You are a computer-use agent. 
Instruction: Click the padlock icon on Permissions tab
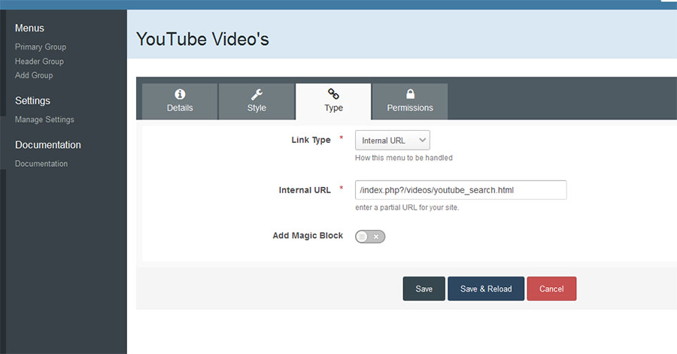coord(410,94)
